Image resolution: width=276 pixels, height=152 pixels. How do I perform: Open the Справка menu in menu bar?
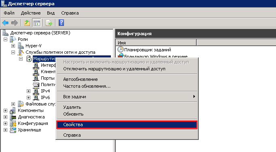click(70, 13)
